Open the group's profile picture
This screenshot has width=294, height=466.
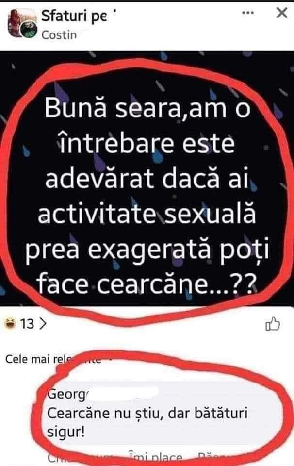coord(18,22)
